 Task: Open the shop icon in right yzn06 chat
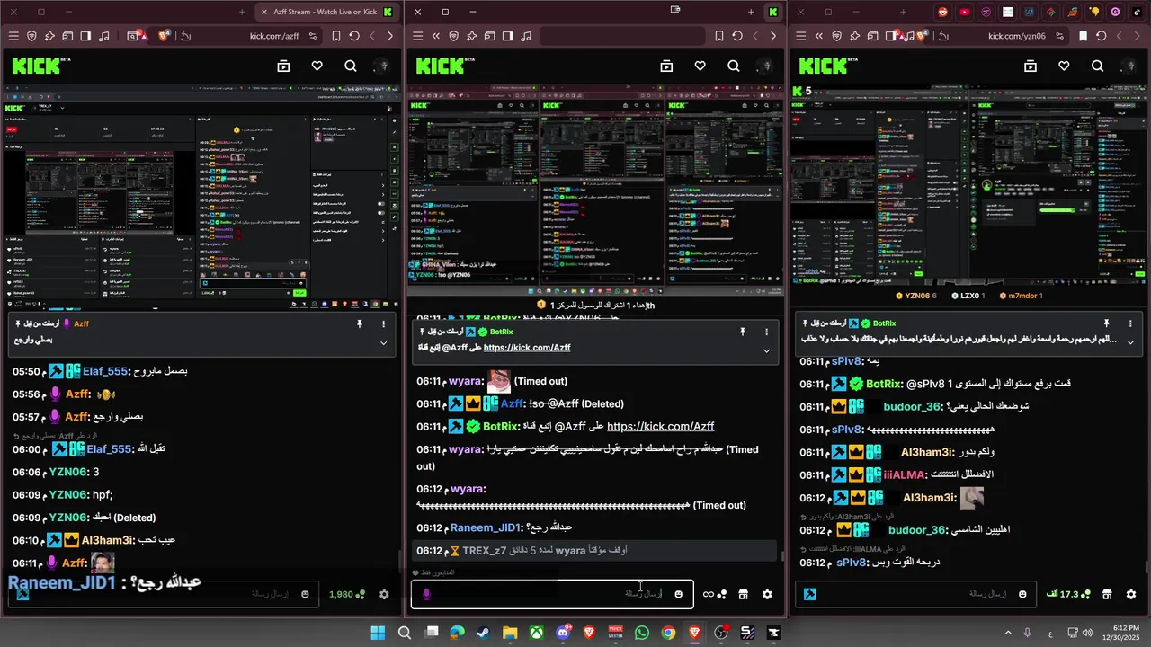[1107, 594]
